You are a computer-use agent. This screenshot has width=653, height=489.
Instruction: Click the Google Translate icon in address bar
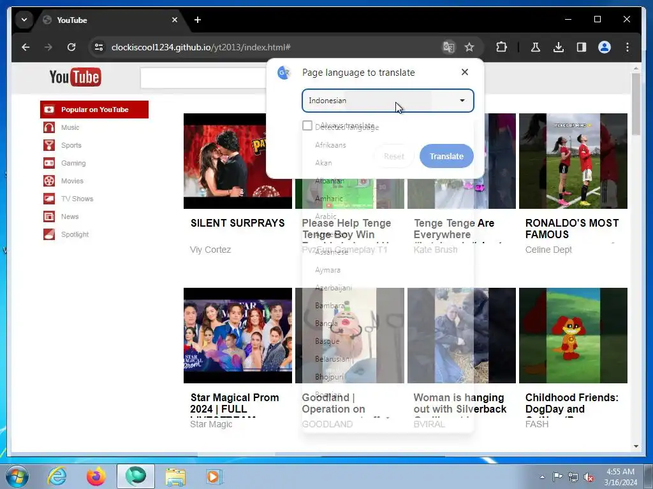point(448,47)
